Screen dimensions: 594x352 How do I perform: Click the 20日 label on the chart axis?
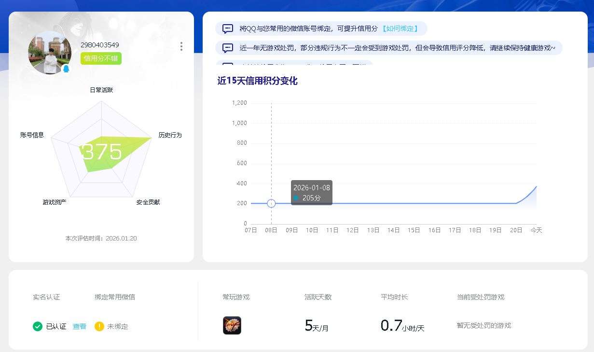(516, 230)
